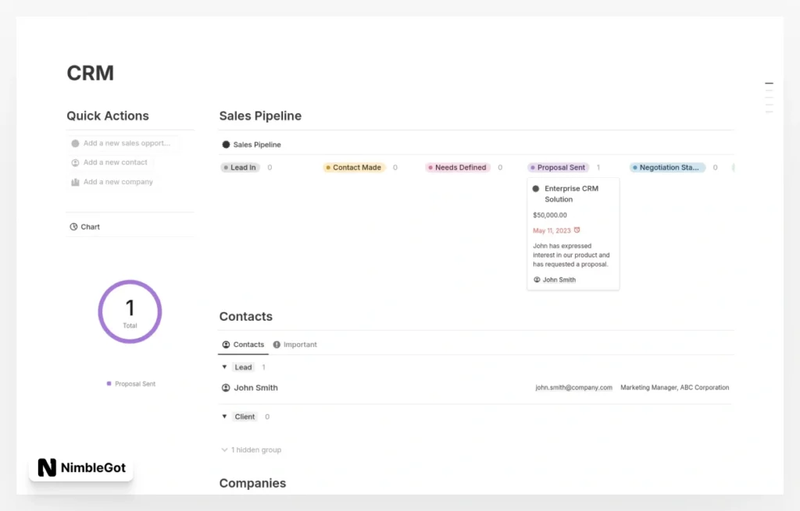Click john.smith@company.com email
800x511 pixels.
573,388
